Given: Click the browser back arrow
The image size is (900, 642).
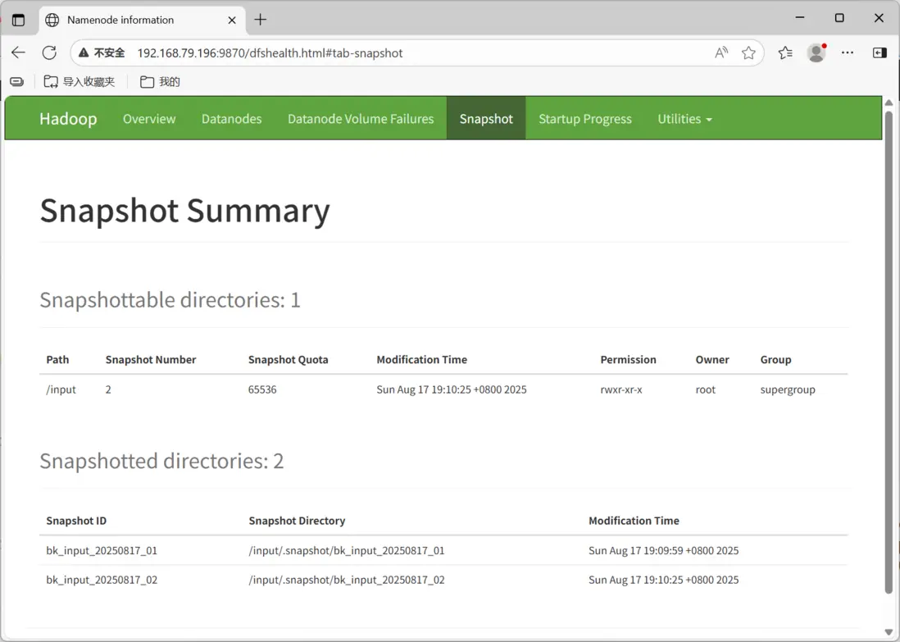Looking at the screenshot, I should tap(18, 52).
